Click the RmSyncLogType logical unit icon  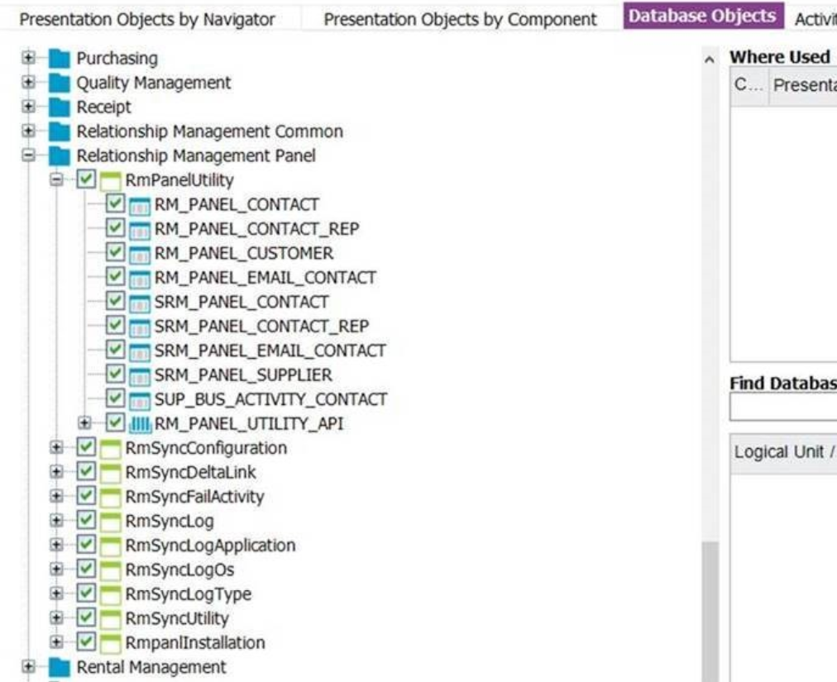click(111, 595)
